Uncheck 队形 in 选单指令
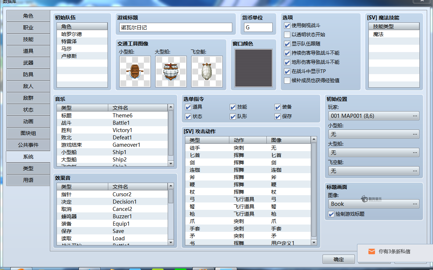 coord(233,117)
